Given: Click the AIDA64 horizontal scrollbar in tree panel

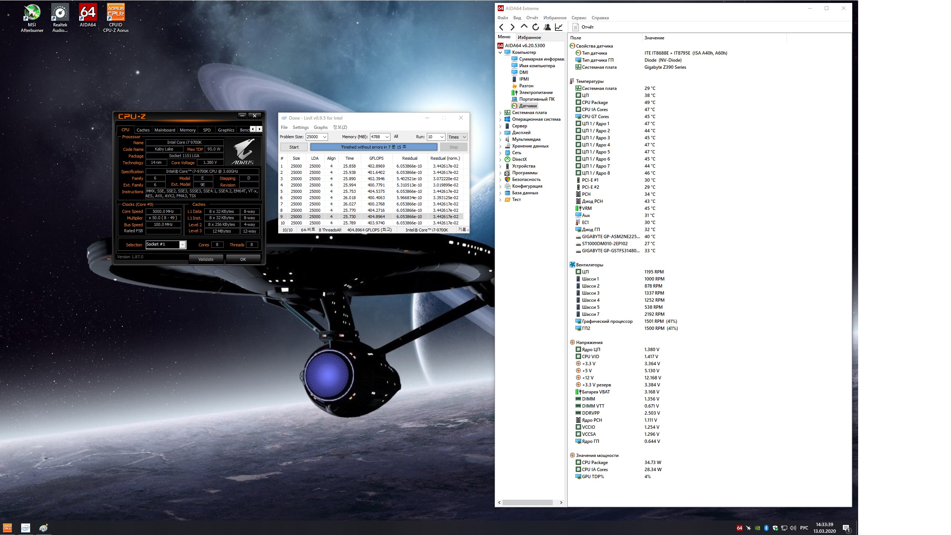Looking at the screenshot, I should tap(528, 502).
